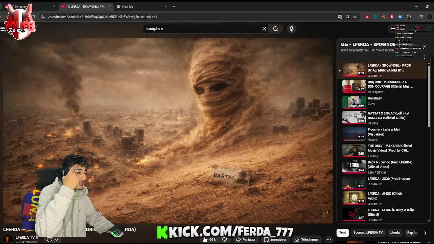This screenshot has height=244, width=434.
Task: Click the URL address bar
Action: pyautogui.click(x=190, y=16)
